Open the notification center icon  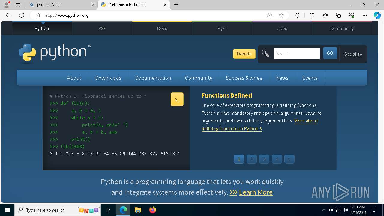coord(374,210)
